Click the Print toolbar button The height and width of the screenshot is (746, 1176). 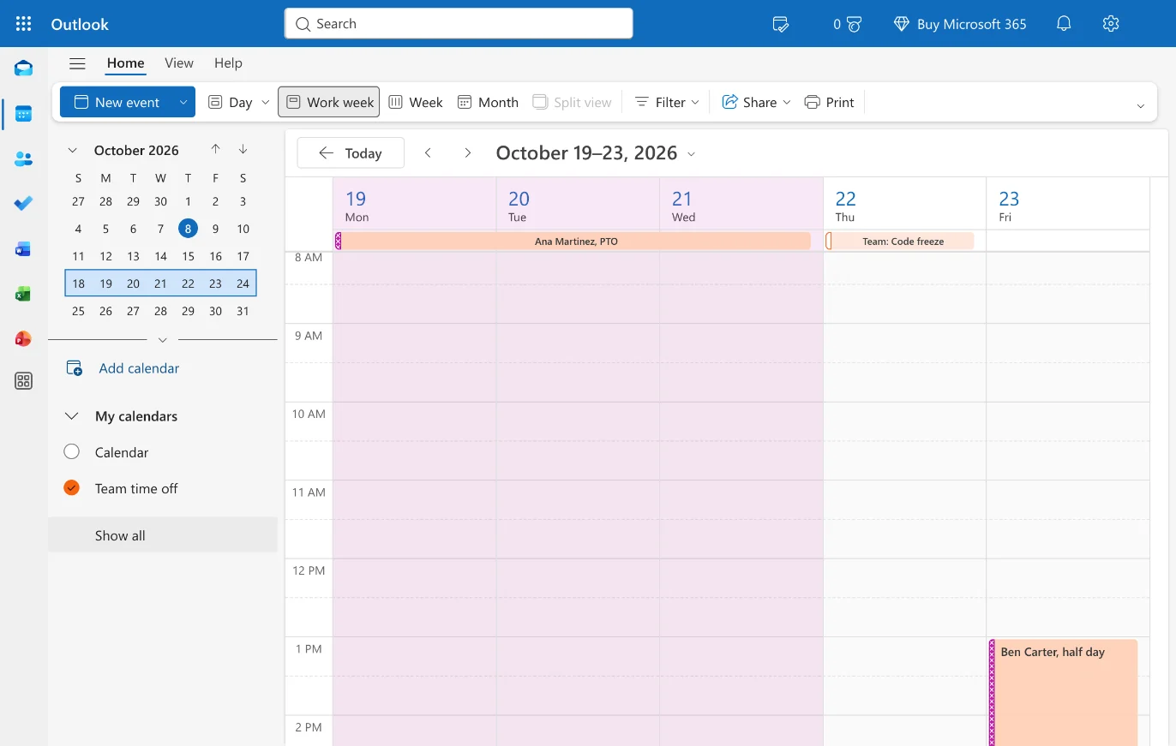click(829, 102)
